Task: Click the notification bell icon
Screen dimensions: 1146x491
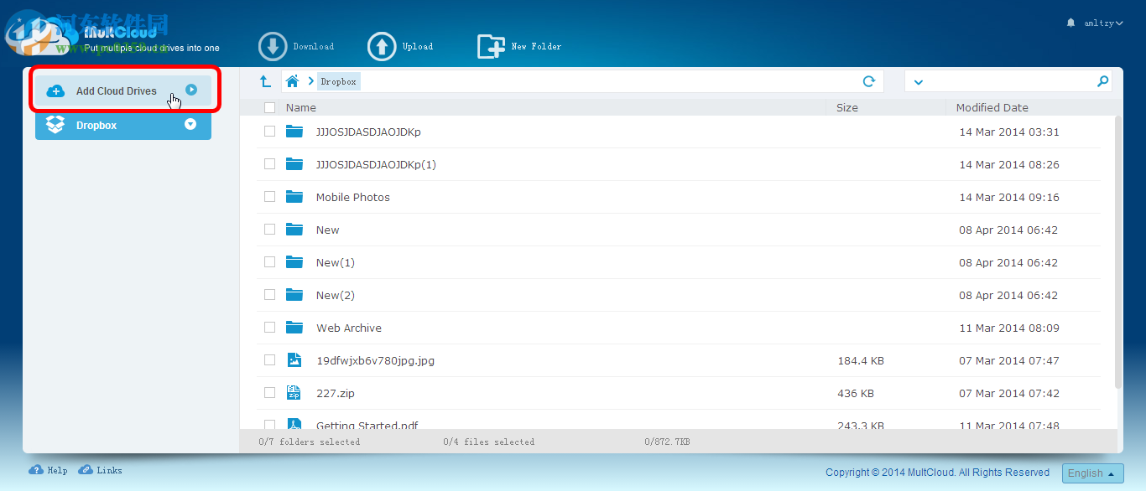Action: 1070,23
